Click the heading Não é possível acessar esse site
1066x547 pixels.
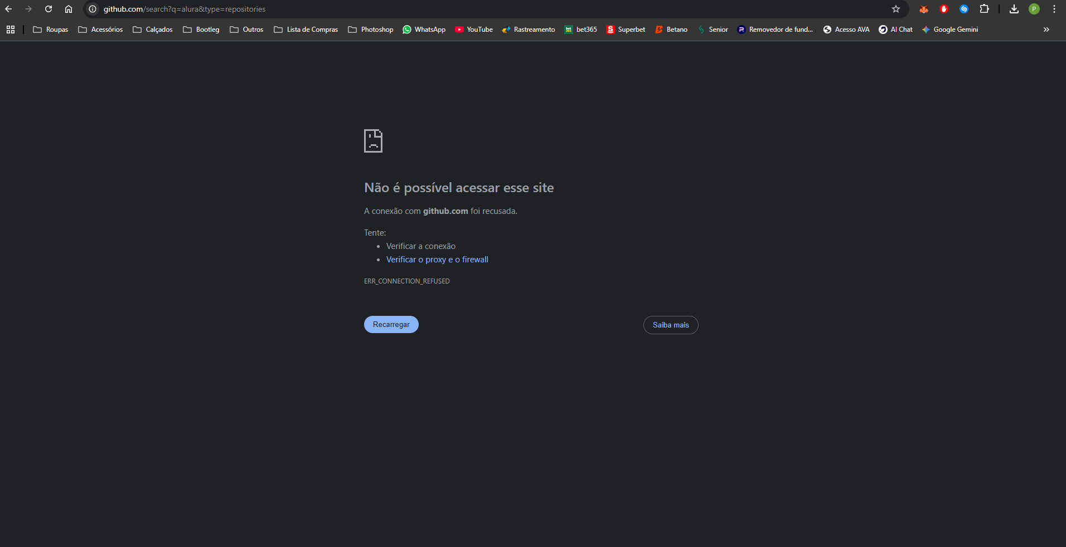click(x=459, y=188)
